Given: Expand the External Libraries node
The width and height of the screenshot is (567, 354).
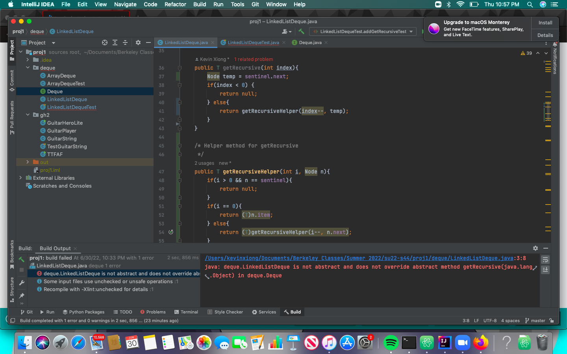Looking at the screenshot, I should tap(20, 178).
